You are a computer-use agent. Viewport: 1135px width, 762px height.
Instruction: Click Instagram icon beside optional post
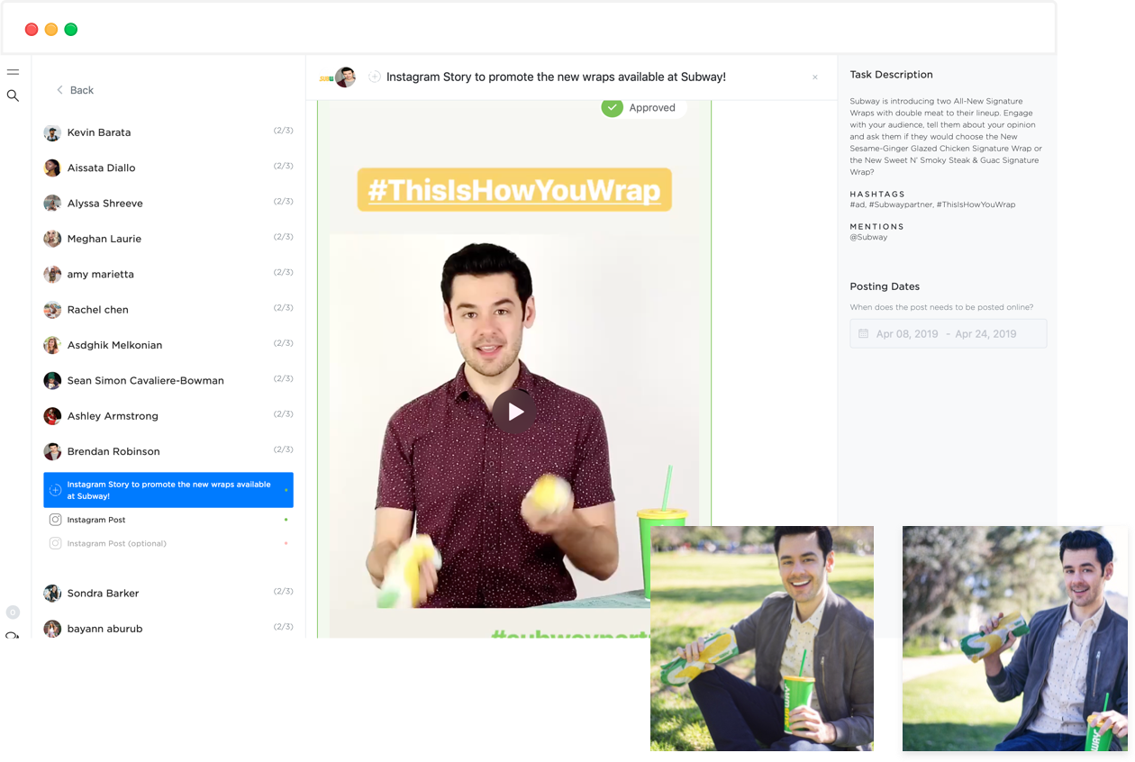point(55,543)
